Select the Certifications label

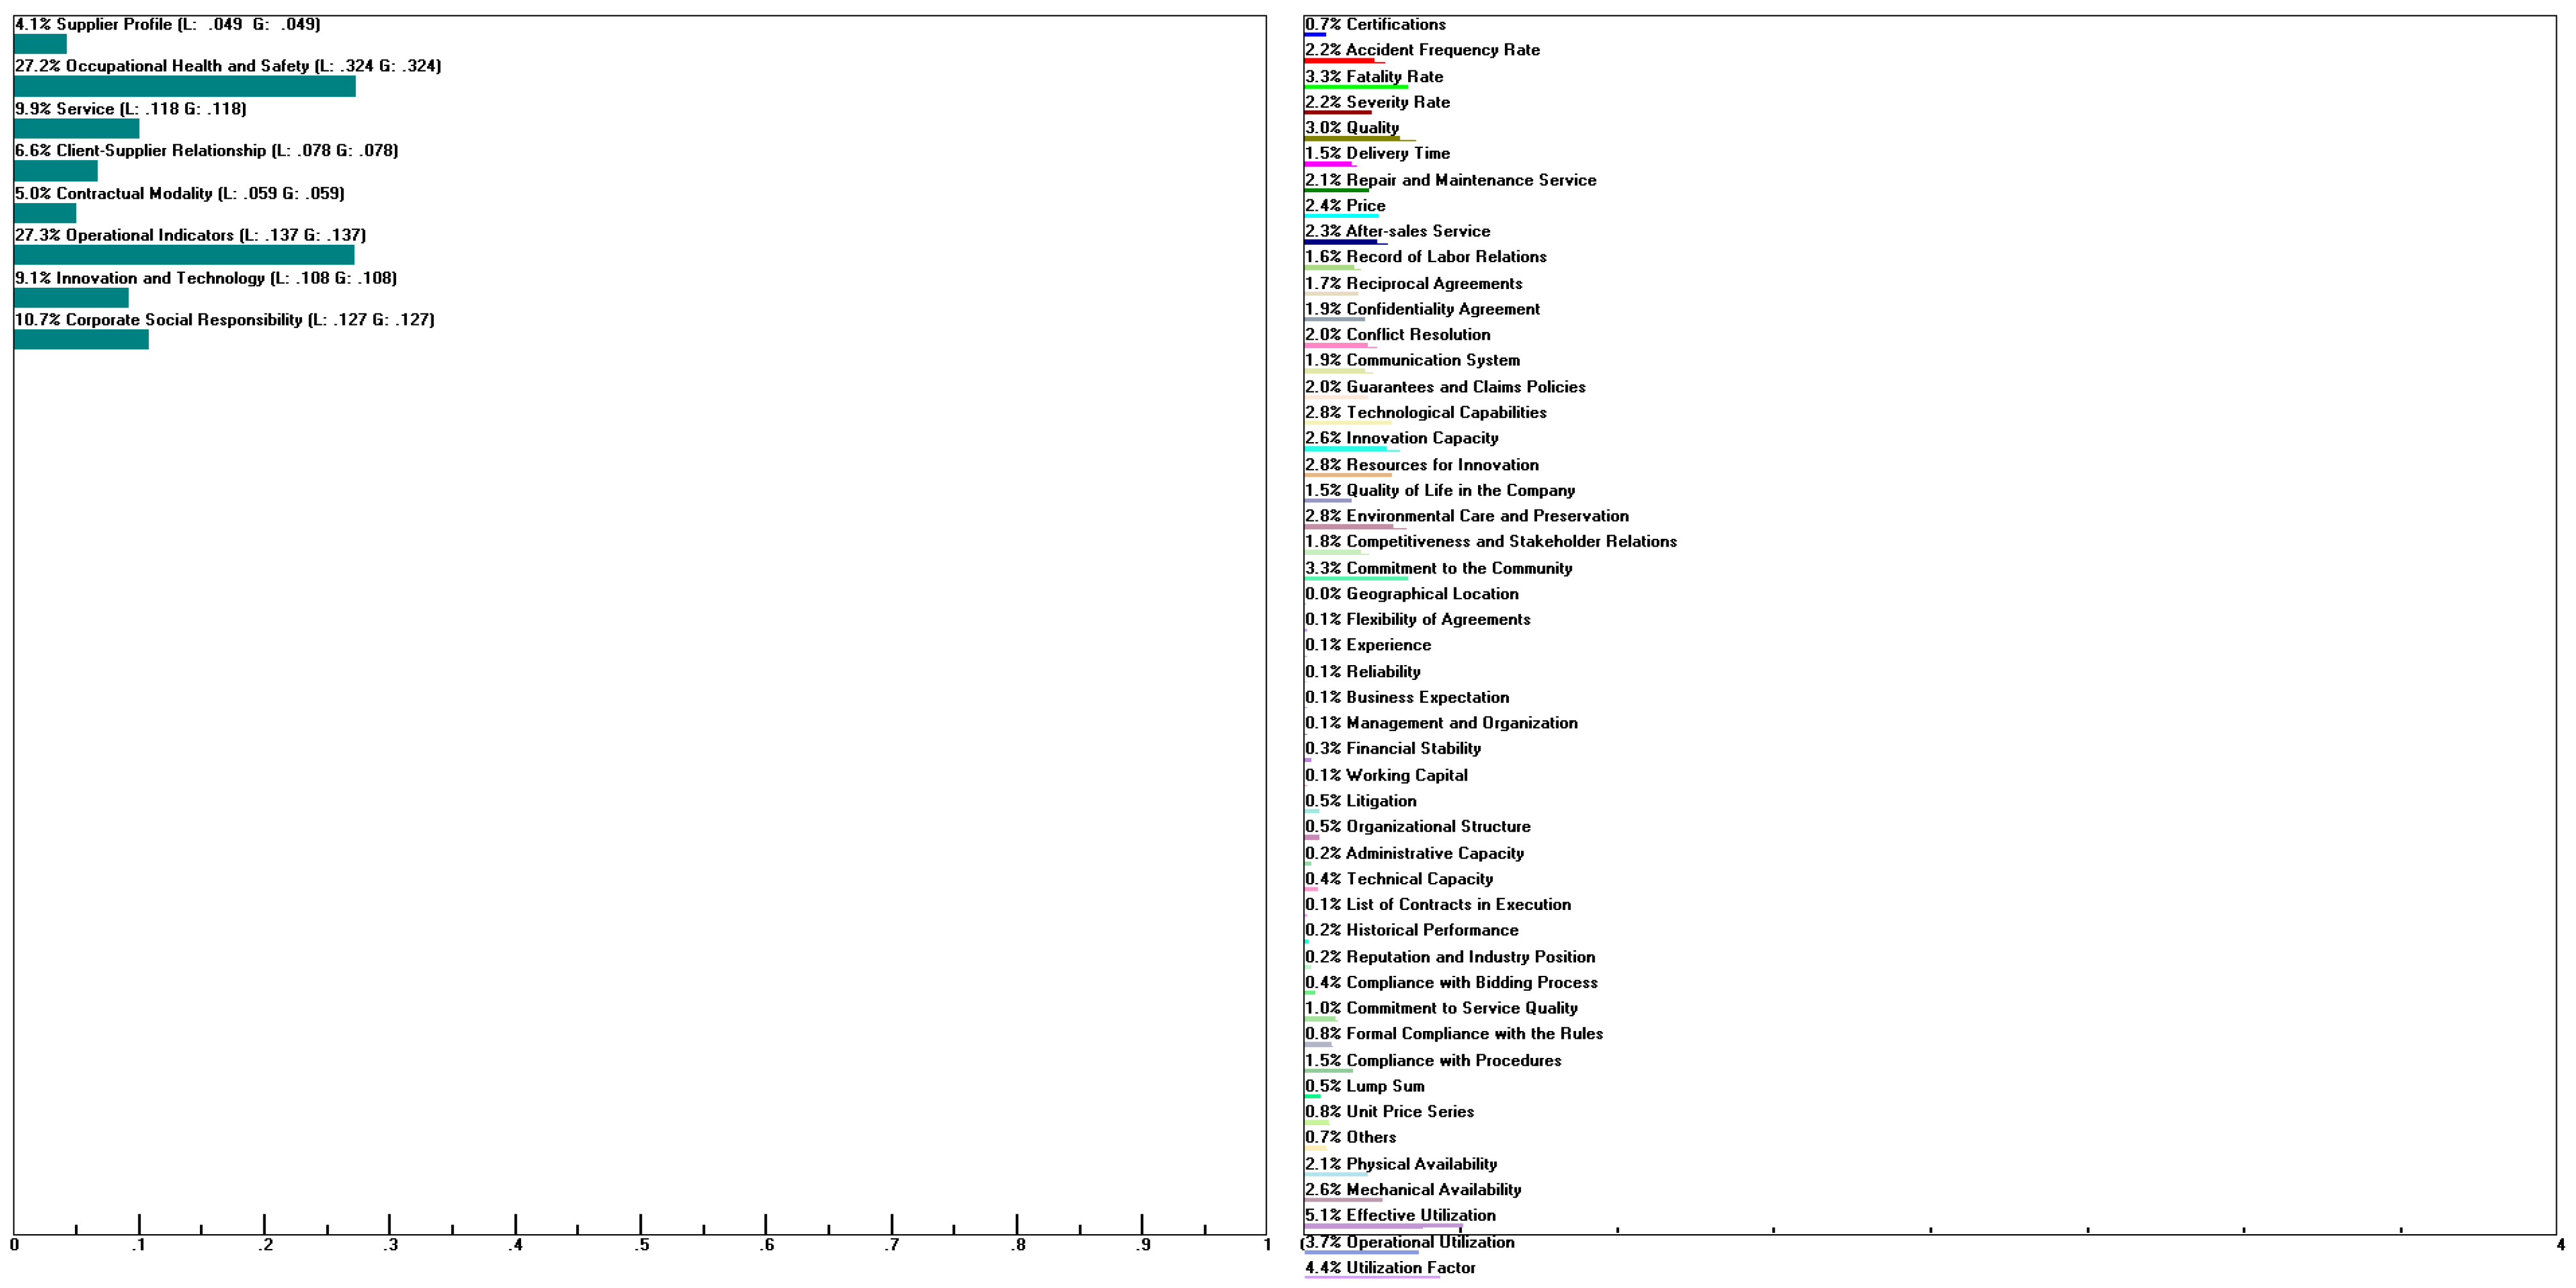click(x=1375, y=24)
